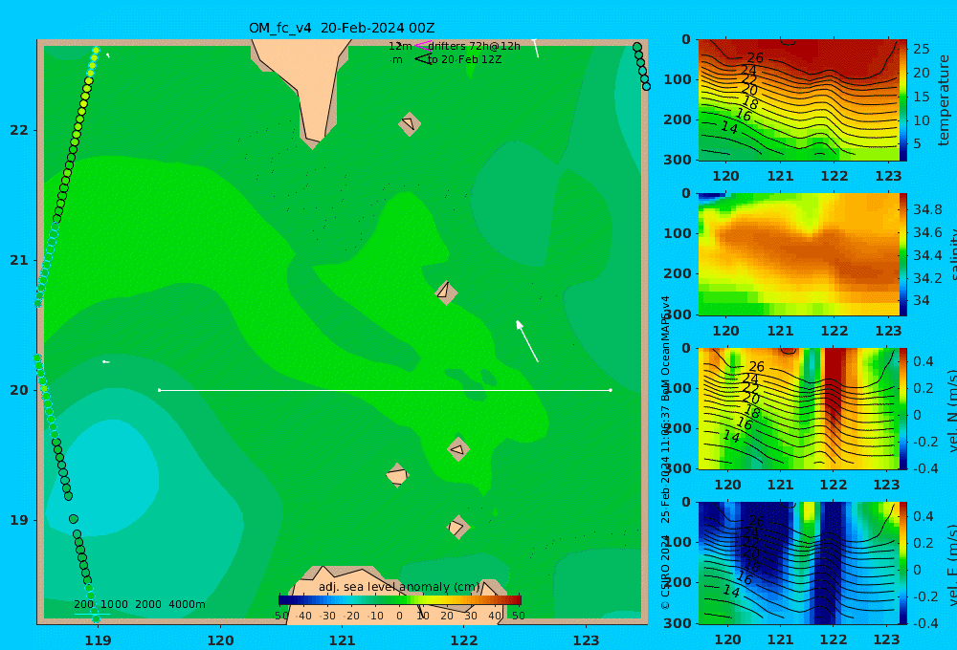957x650 pixels.
Task: Click the vel. N colorbar
Action: click(903, 408)
